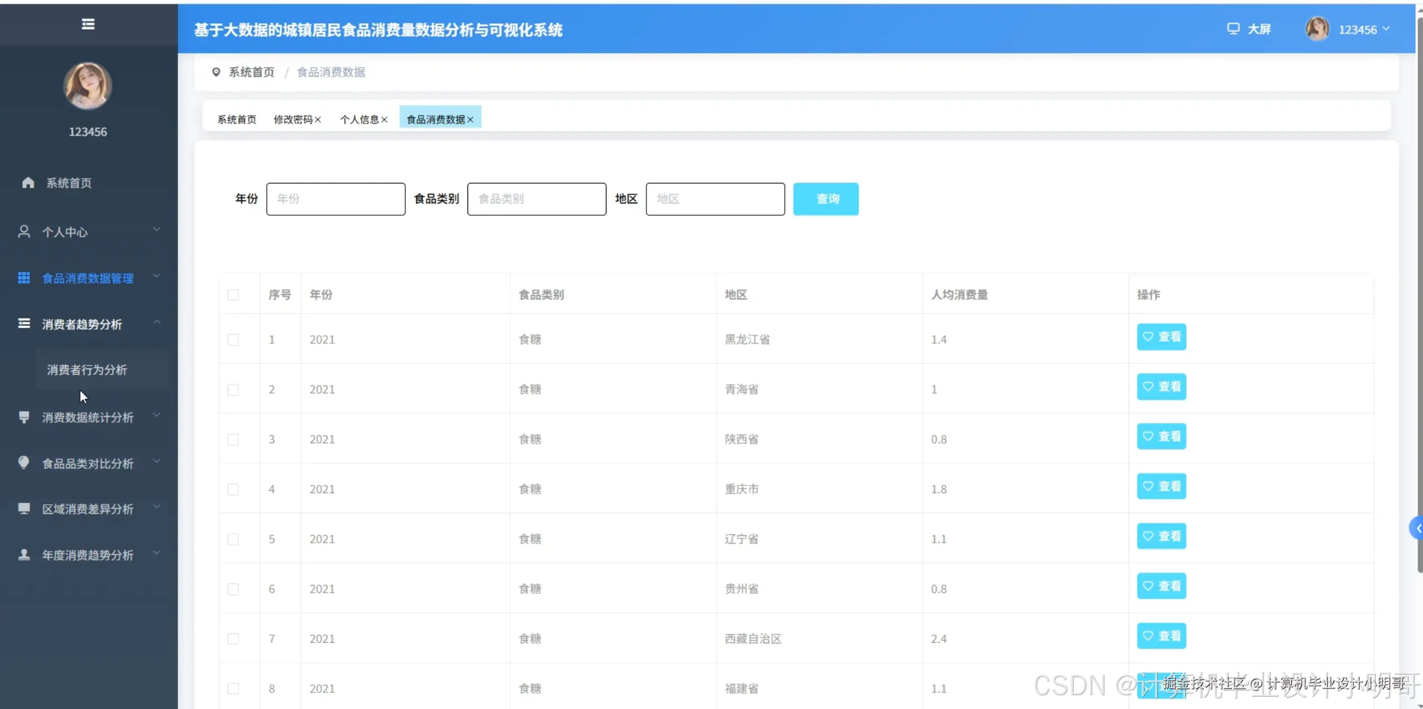Screen dimensions: 1423x709
Task: Select the checkbox for row 4 重庆市
Action: [233, 489]
